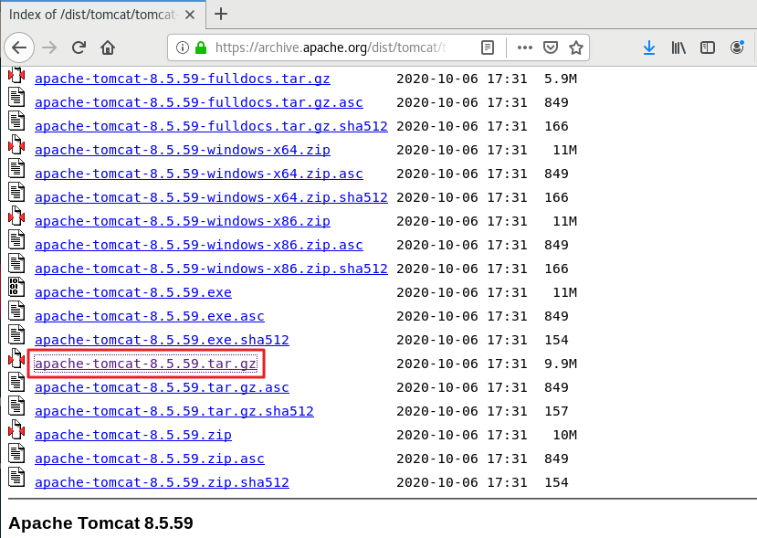Click the 10M size of apache-tomcat-8.5.59.zip
757x538 pixels.
coord(564,435)
